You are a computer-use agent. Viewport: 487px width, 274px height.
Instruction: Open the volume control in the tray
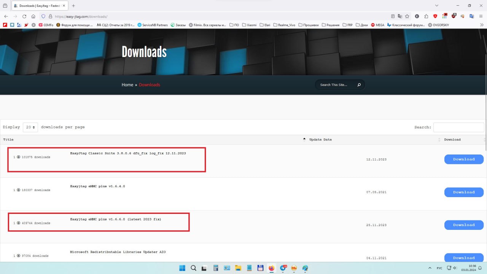455,268
